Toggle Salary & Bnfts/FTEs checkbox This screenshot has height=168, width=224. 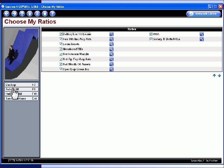151,39
